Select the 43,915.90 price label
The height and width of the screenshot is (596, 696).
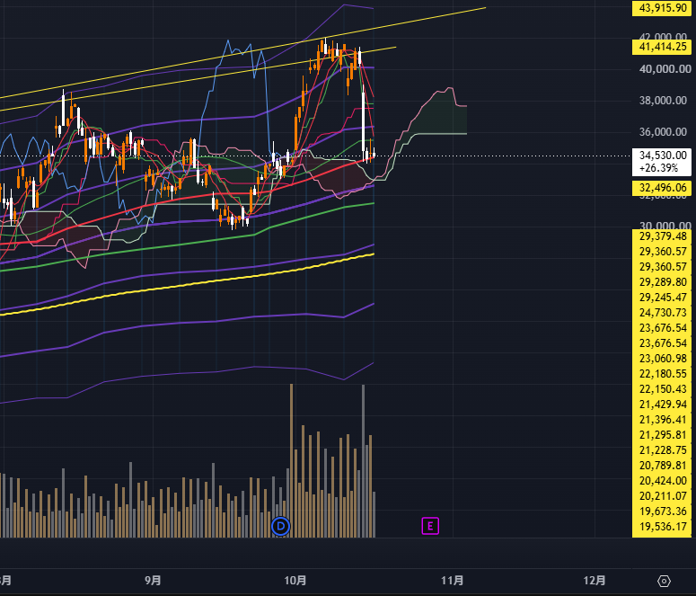pyautogui.click(x=661, y=8)
